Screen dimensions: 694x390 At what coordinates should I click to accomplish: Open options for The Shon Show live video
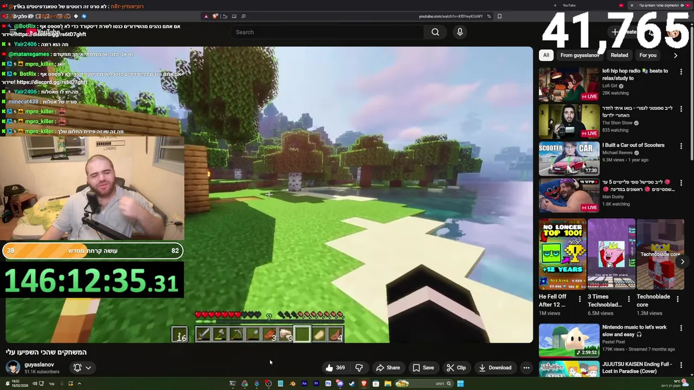click(x=682, y=108)
